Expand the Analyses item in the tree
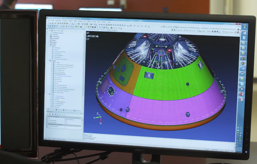The width and height of the screenshot is (257, 164). (49, 42)
